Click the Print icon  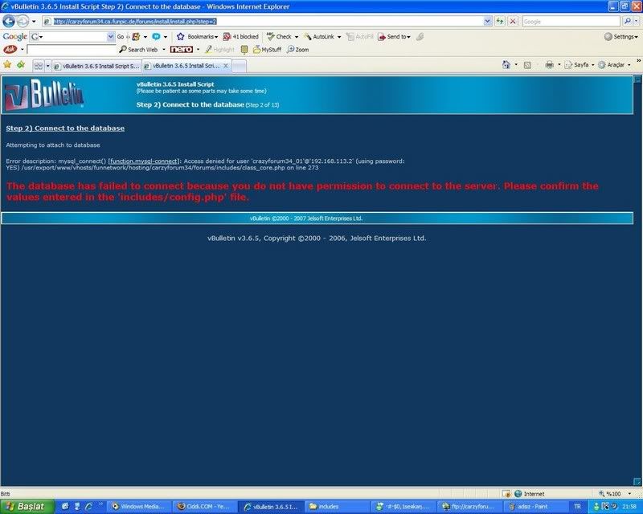[550, 65]
